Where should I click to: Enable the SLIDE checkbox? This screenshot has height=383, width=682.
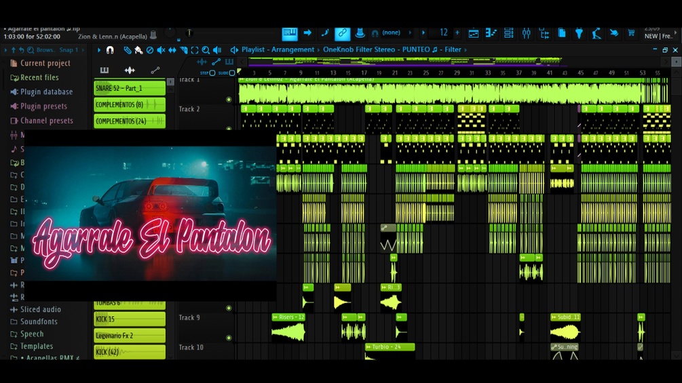pos(232,73)
